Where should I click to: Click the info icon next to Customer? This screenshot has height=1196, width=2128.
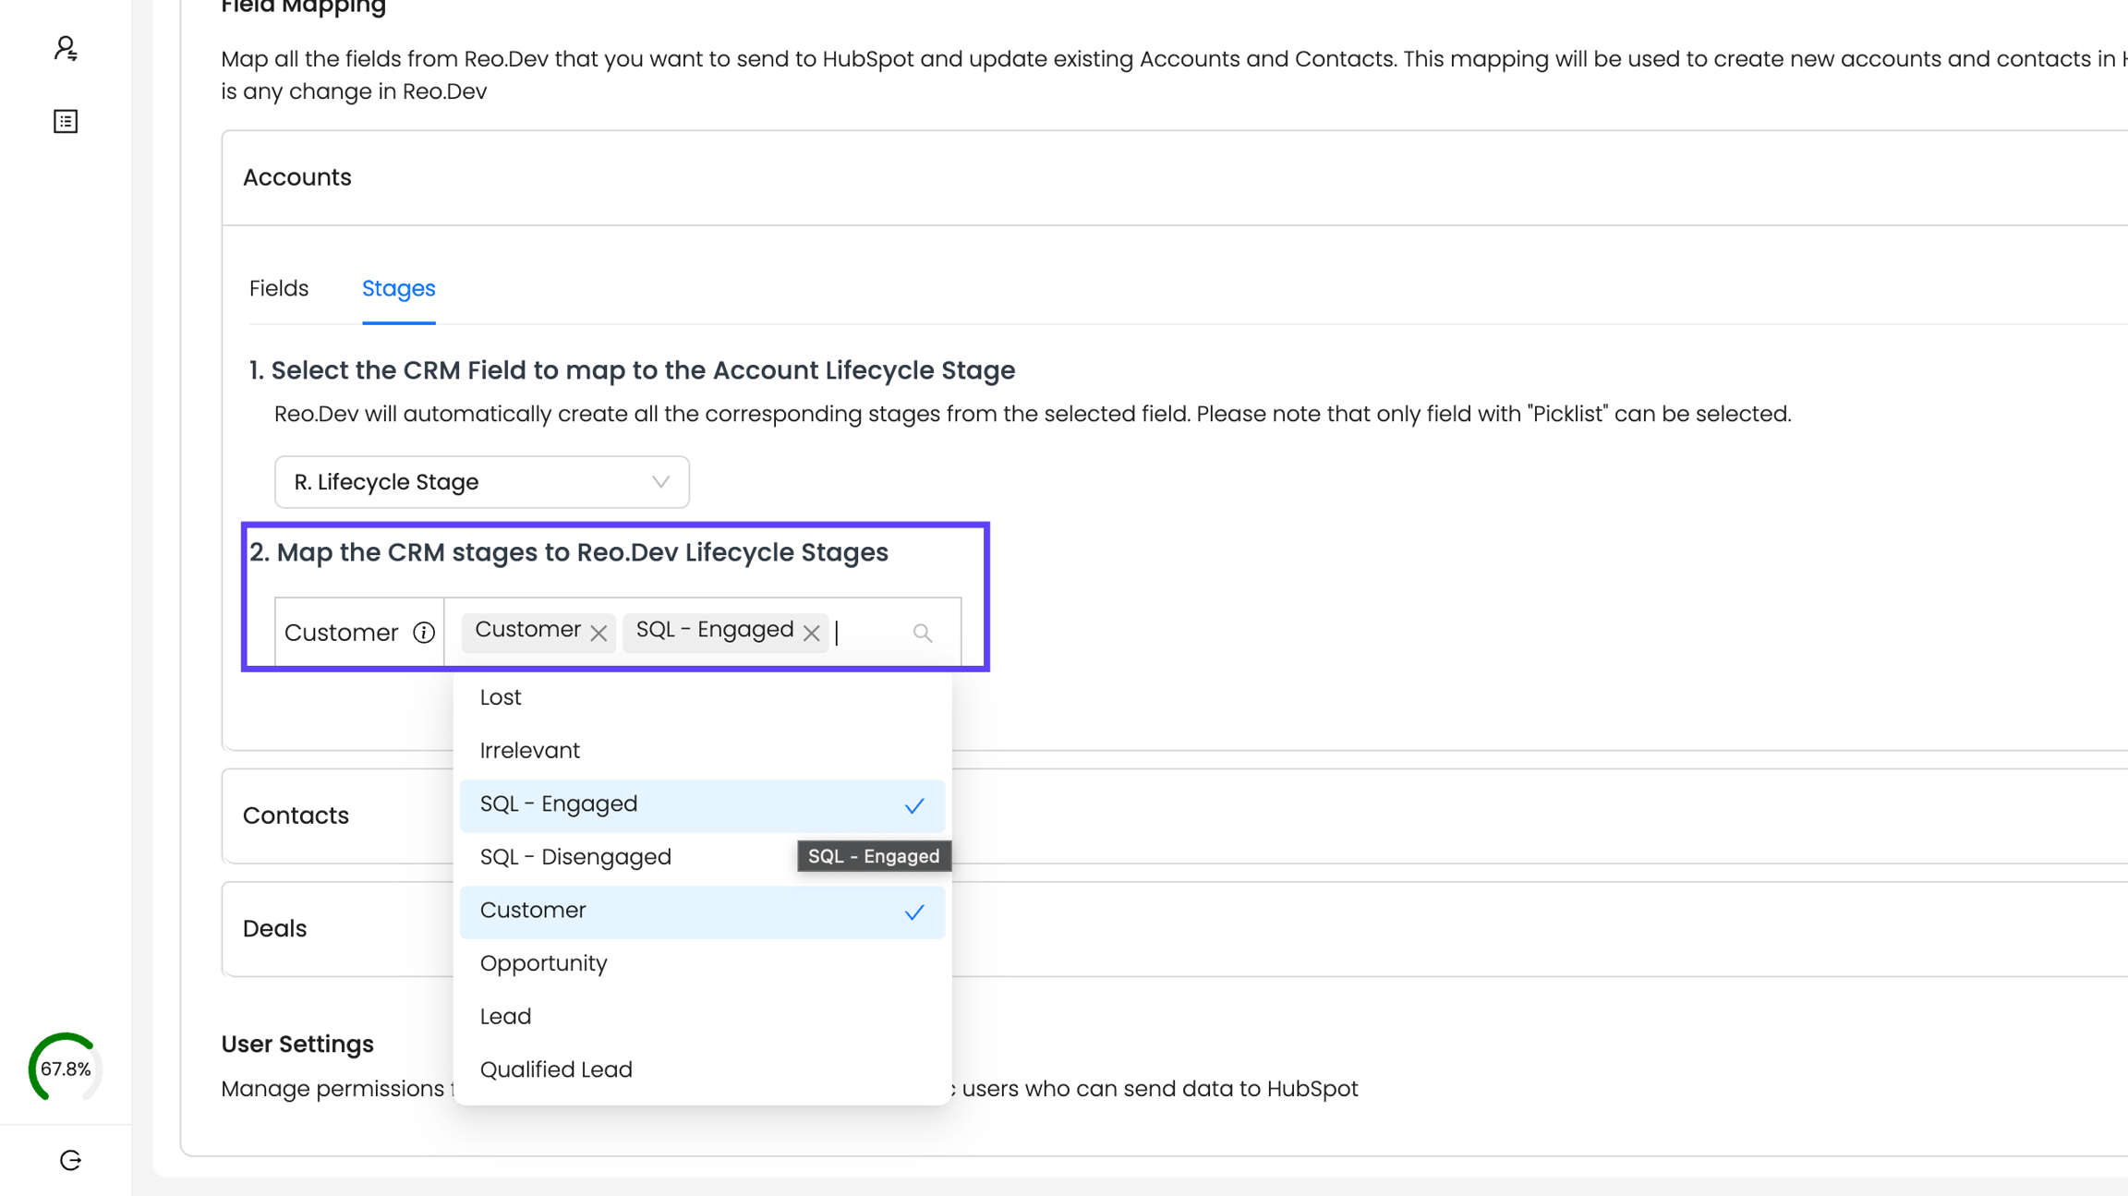click(424, 633)
